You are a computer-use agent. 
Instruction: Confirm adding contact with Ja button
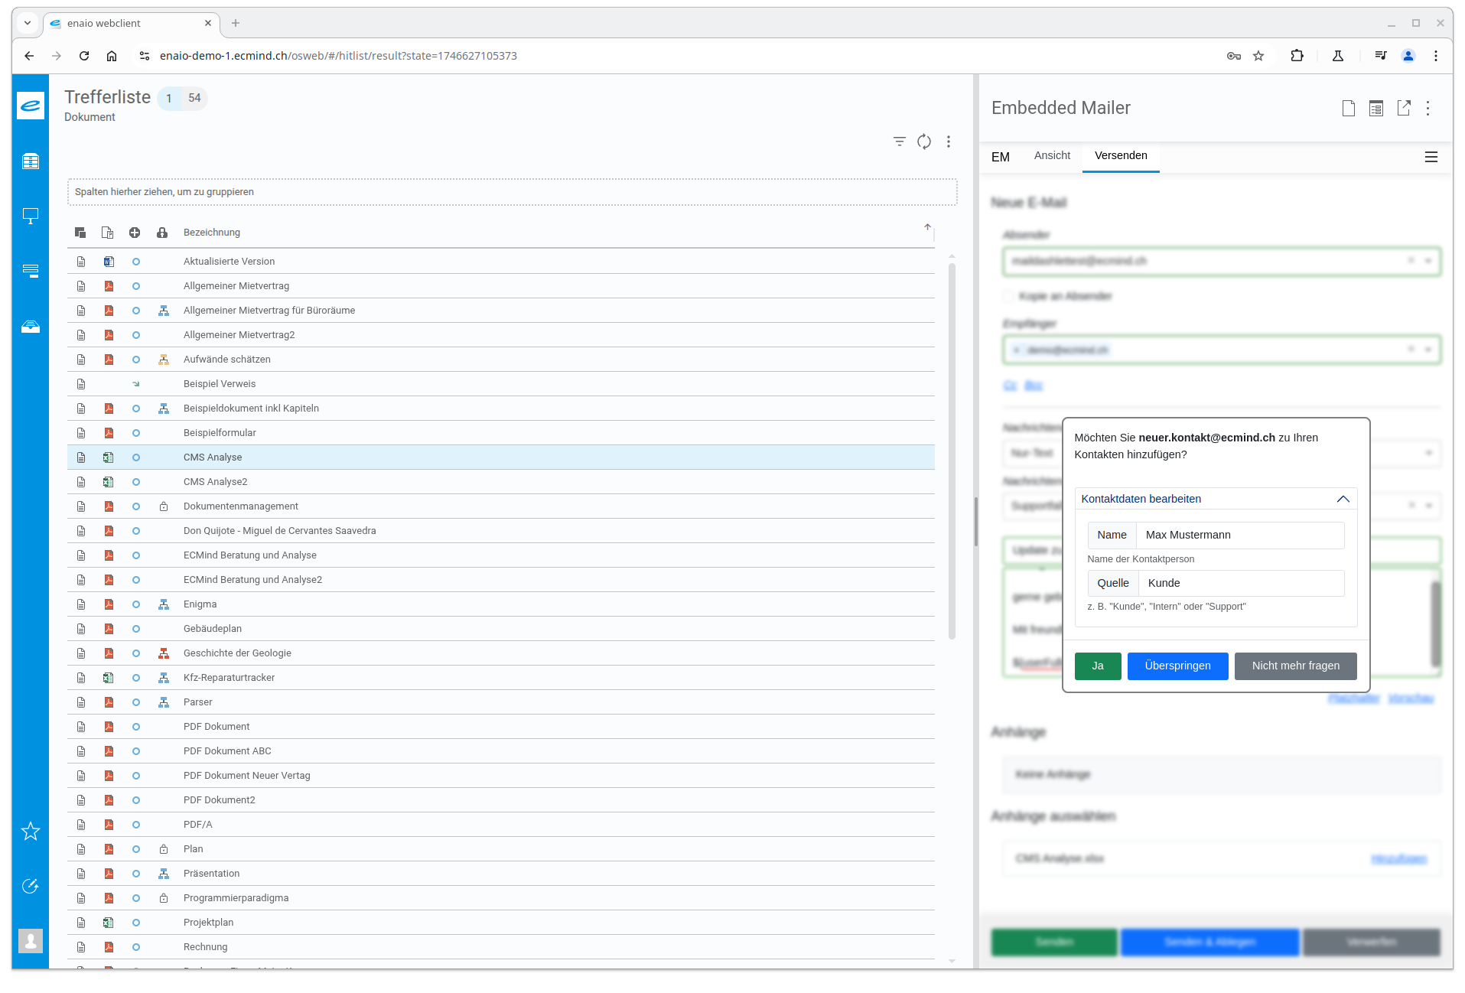coord(1098,666)
